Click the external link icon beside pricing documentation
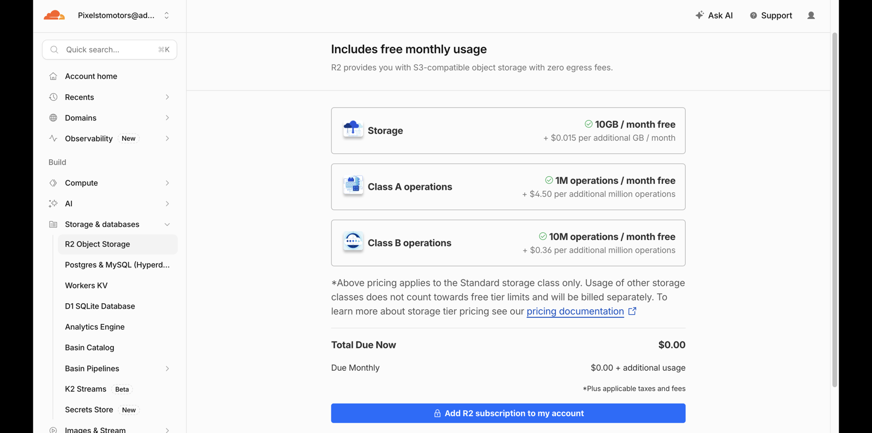This screenshot has height=433, width=872. coord(632,311)
